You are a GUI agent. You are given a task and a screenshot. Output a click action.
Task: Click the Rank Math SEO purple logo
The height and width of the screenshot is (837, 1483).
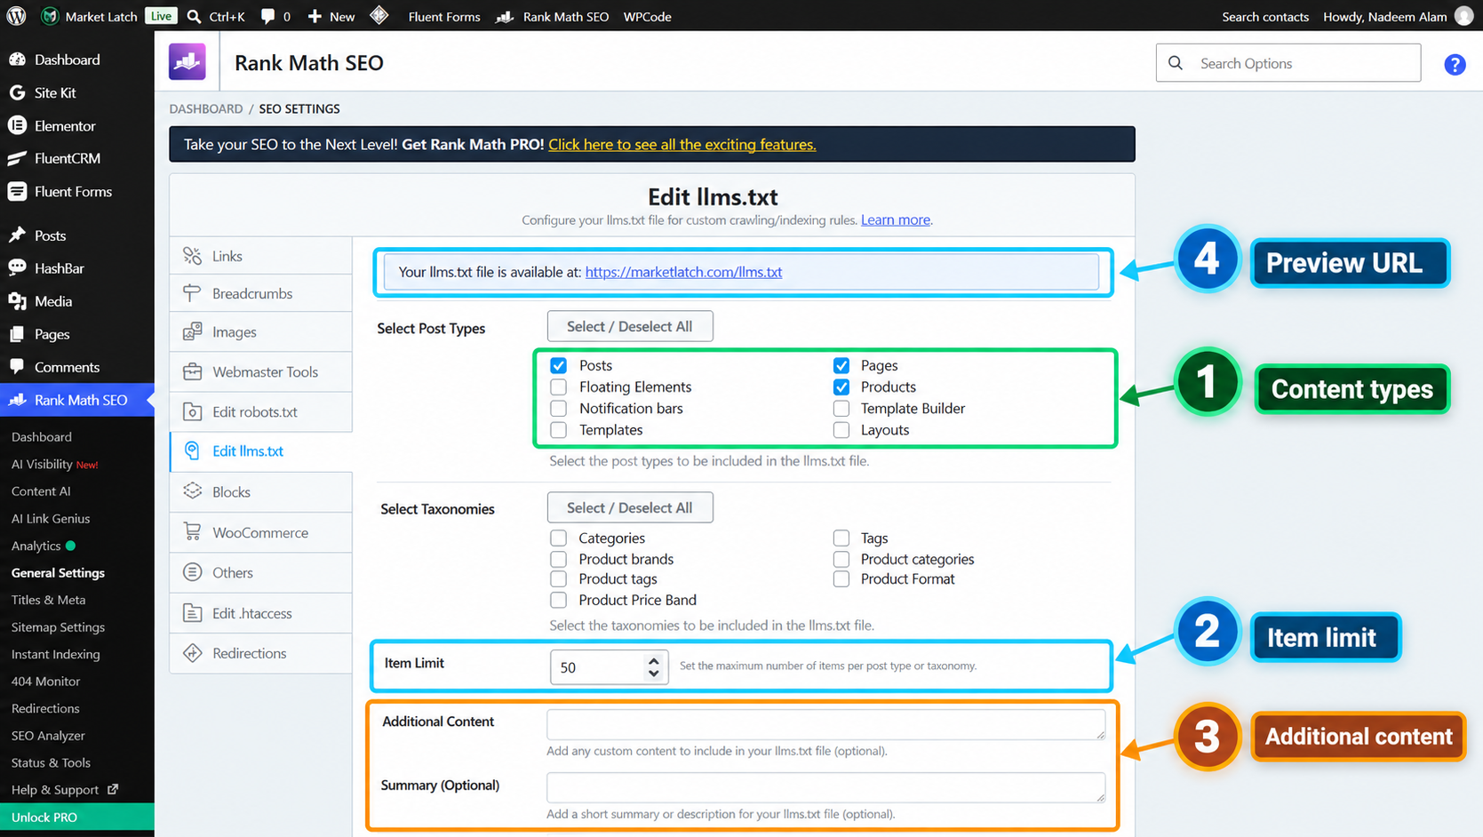click(187, 62)
